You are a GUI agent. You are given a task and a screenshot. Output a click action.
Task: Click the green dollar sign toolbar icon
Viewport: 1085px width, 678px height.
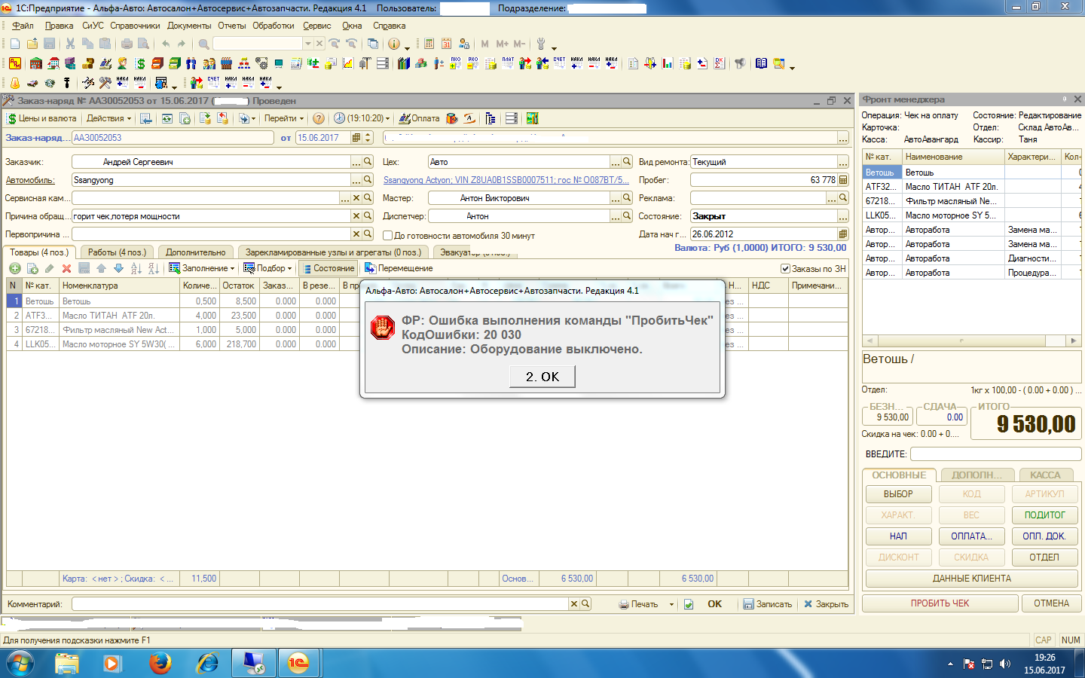tap(140, 63)
